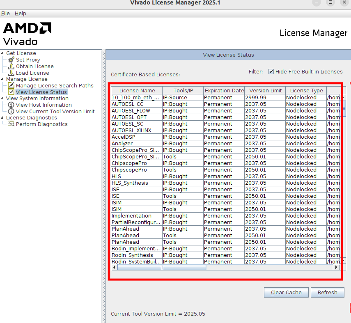
Task: Select the 10_100_mb_eth_... license cell
Action: (x=137, y=97)
